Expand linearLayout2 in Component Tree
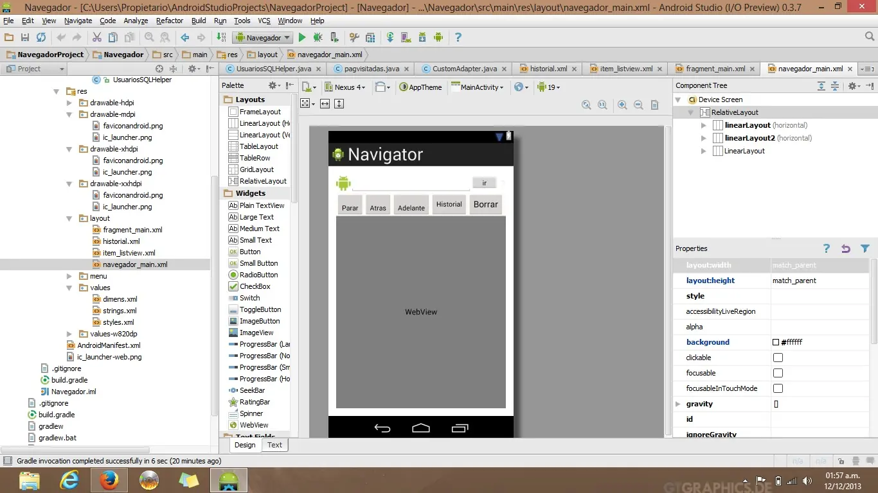 pyautogui.click(x=704, y=138)
